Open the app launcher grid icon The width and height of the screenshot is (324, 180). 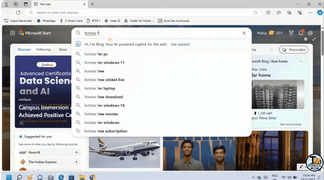point(12,33)
